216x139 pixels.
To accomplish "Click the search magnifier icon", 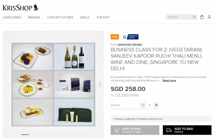I will (194, 17).
